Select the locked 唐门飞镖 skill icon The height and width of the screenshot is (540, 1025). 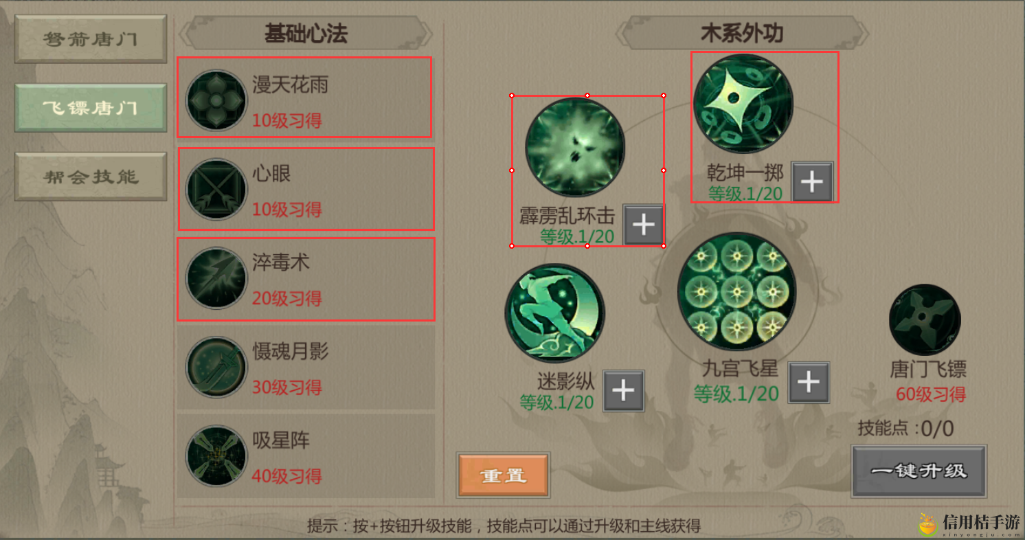pyautogui.click(x=925, y=321)
